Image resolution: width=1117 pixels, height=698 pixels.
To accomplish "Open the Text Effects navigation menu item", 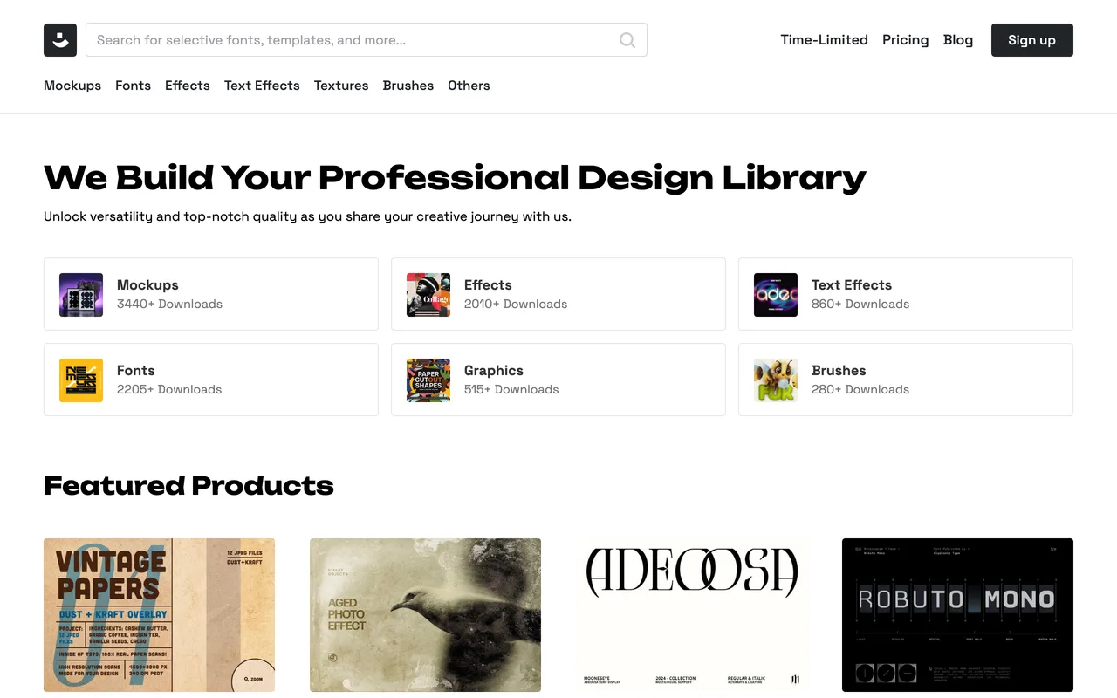I will coord(262,86).
